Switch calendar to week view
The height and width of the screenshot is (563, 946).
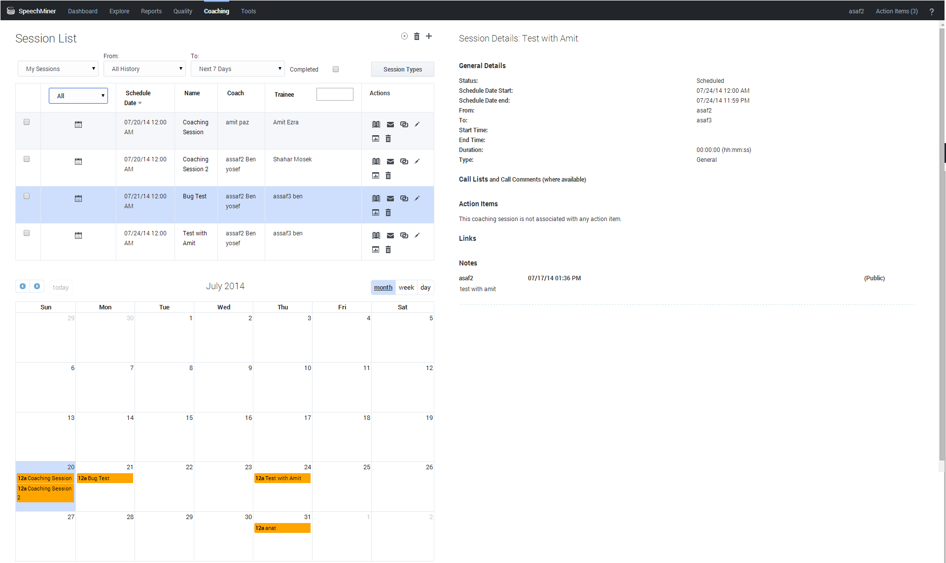click(x=406, y=287)
